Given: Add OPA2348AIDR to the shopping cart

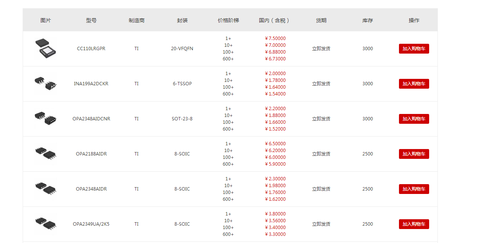Looking at the screenshot, I should tap(414, 189).
